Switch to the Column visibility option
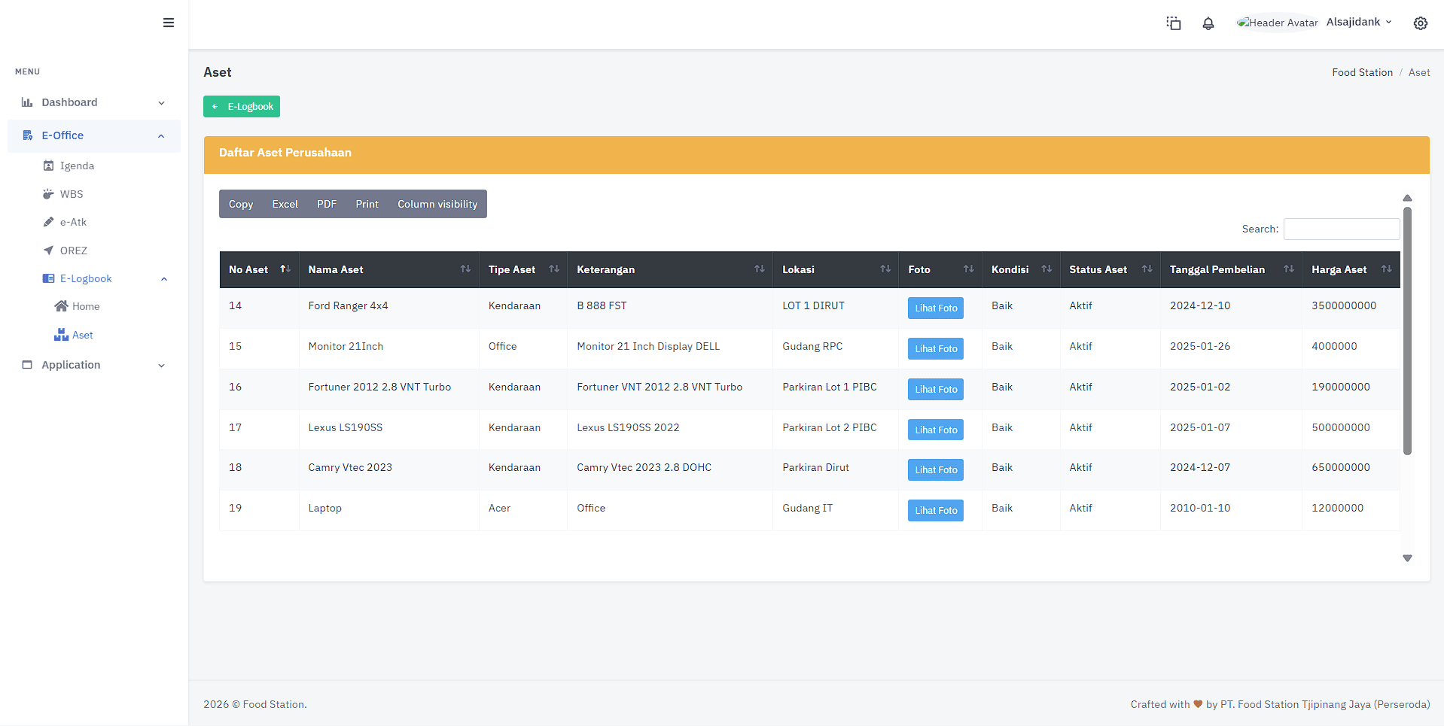The width and height of the screenshot is (1444, 726). (x=437, y=204)
